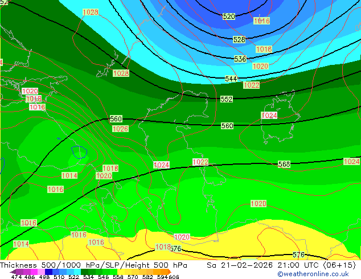Open the weatheronline.co.uk copyright link
This screenshot has width=361, height=279.
[313, 274]
